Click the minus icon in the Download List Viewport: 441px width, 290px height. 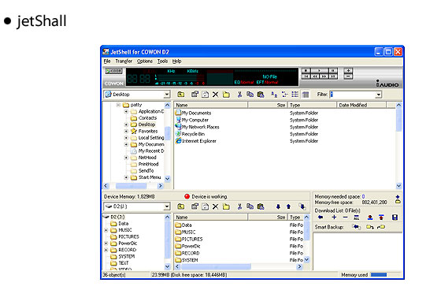click(346, 217)
